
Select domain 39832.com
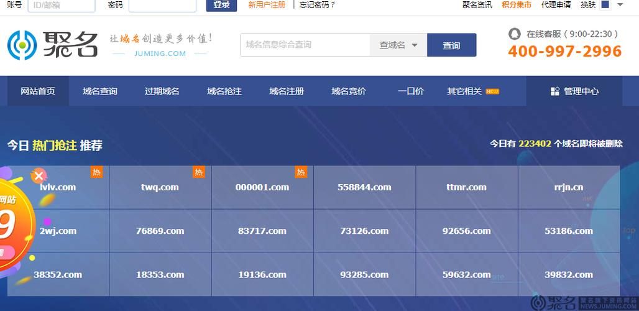569,275
